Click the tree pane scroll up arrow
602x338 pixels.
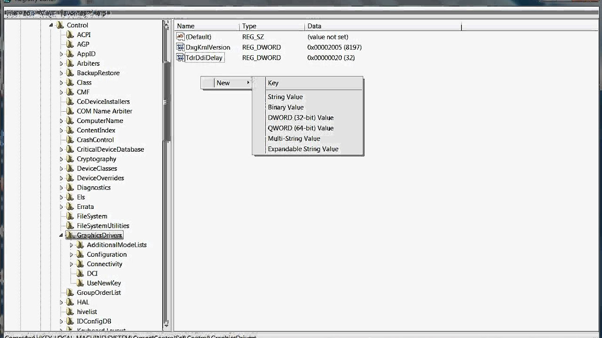point(166,25)
